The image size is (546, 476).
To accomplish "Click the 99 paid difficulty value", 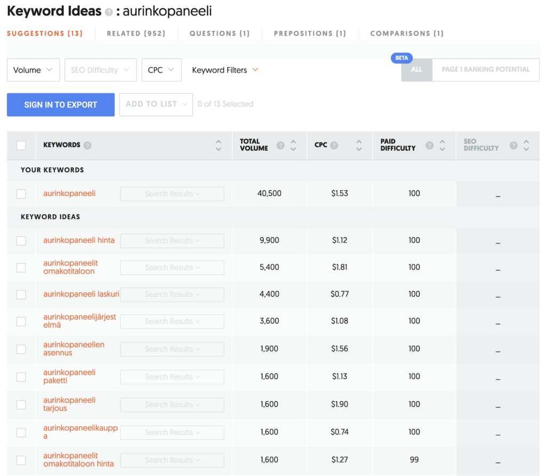I will 414,459.
